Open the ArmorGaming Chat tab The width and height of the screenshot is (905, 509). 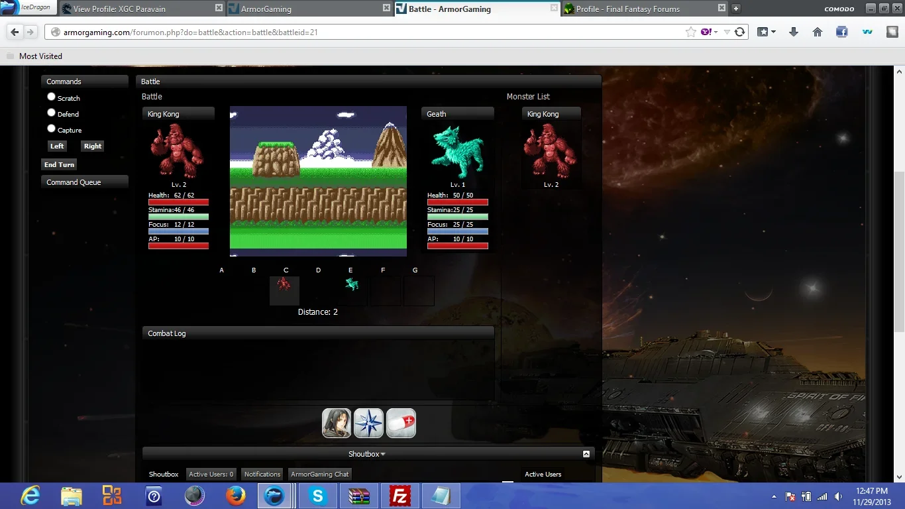click(320, 474)
